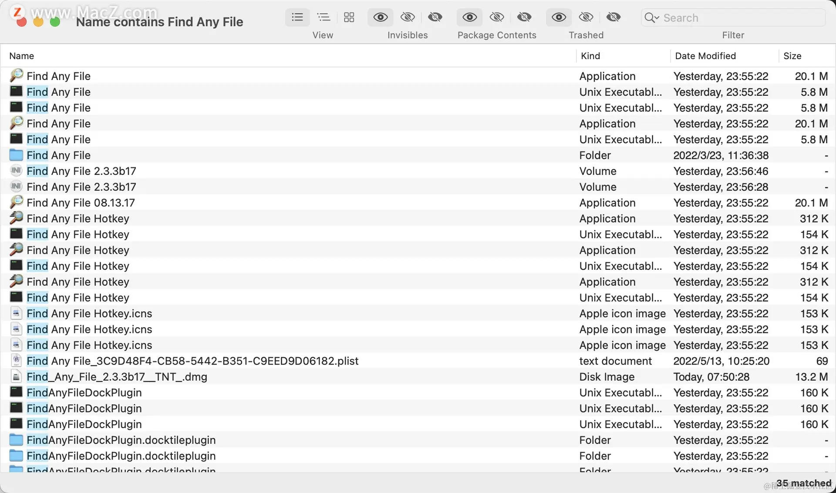Sort by the Size column header
The image size is (836, 493).
[x=792, y=56]
